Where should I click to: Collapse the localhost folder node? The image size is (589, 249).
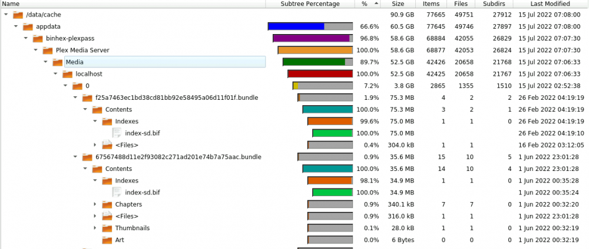click(x=55, y=74)
